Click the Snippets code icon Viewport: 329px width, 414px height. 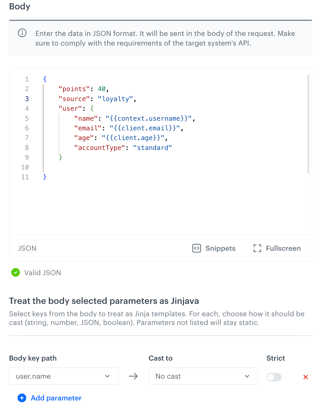(196, 248)
